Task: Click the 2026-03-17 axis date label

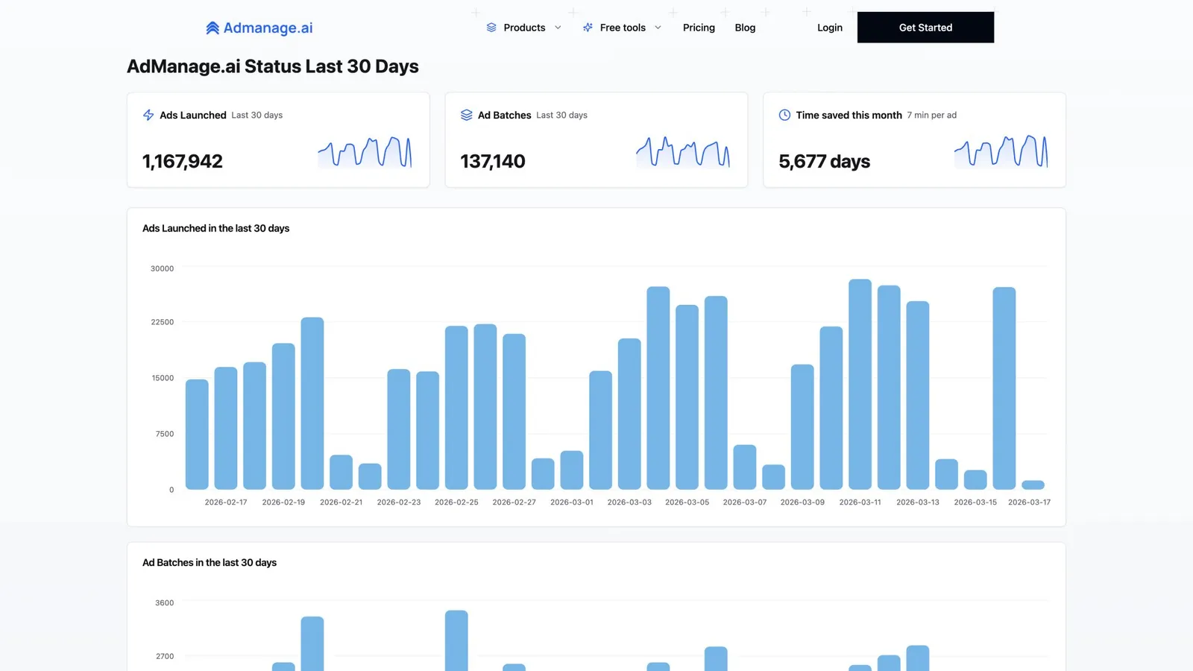Action: point(1029,503)
